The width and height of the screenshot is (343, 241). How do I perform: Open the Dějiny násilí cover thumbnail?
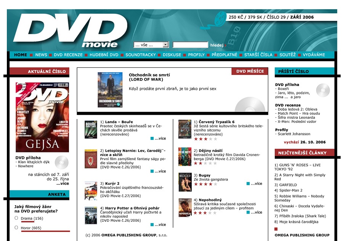point(185,157)
